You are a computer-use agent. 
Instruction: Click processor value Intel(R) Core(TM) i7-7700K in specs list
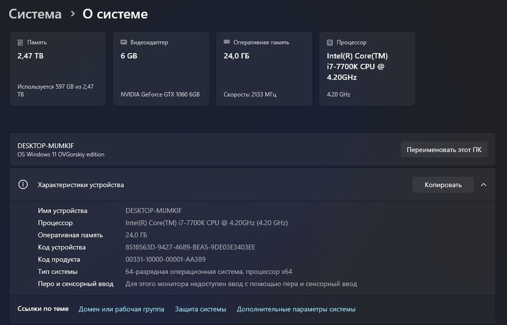coord(207,223)
